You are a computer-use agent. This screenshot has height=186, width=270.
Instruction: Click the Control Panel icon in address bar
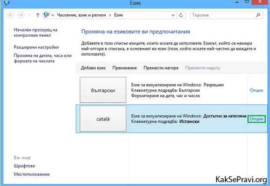pos(47,15)
